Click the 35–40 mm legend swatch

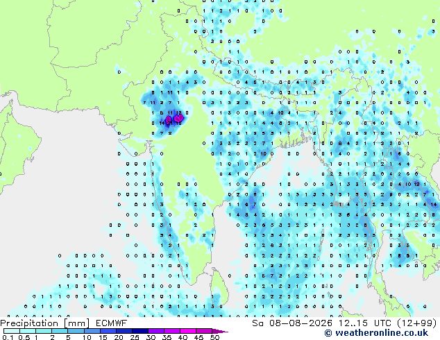(171, 331)
